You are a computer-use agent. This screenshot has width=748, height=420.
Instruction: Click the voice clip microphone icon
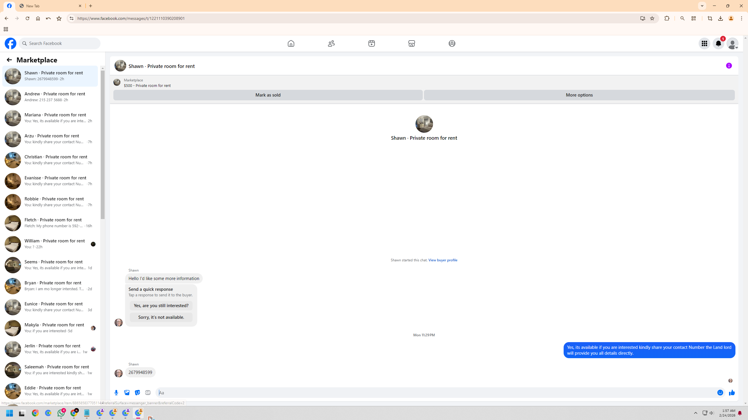(116, 393)
